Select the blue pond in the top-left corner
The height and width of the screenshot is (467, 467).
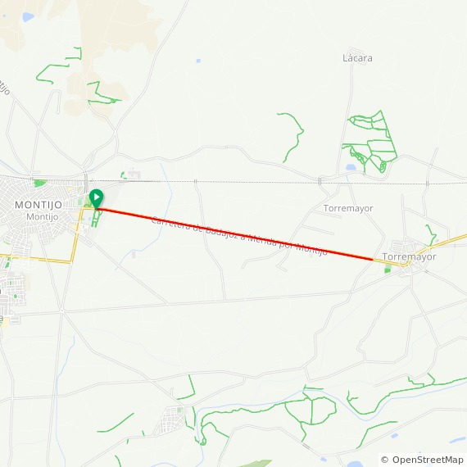[x=28, y=17]
